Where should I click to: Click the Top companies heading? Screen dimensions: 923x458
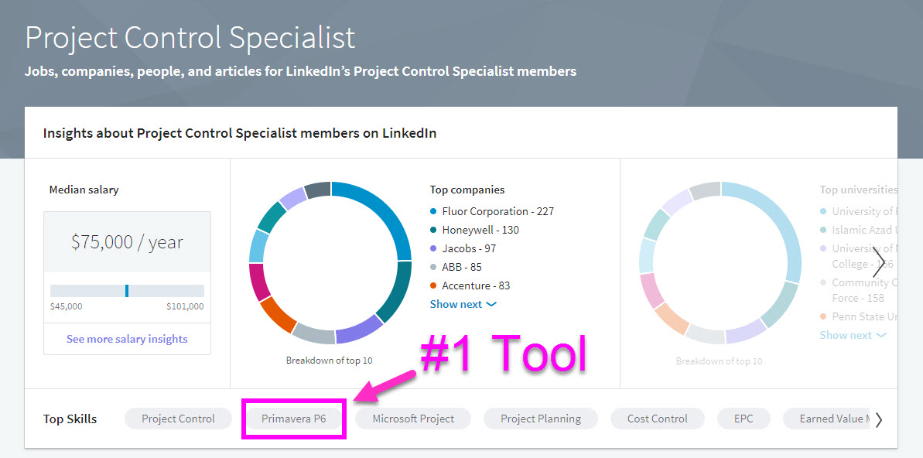[x=467, y=190]
